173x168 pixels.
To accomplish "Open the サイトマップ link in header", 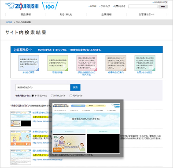I will 105,6.
